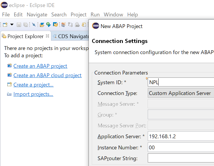
Task: Click the 'Instance Number: *' label
Action: click(x=120, y=148)
